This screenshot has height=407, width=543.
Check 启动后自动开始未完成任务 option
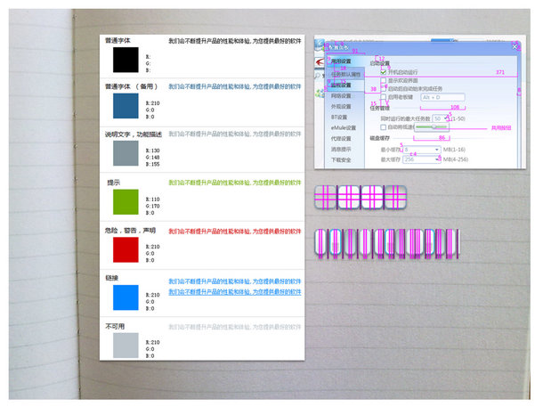pos(384,88)
